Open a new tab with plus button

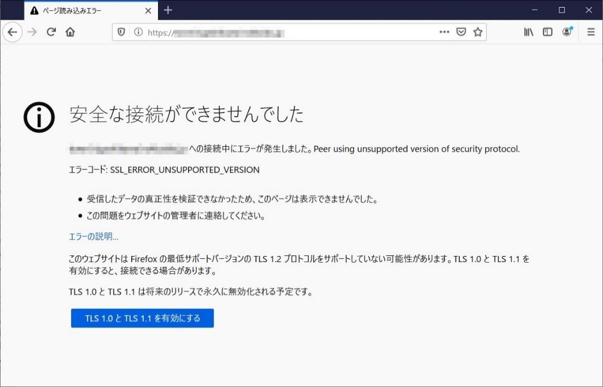click(168, 10)
